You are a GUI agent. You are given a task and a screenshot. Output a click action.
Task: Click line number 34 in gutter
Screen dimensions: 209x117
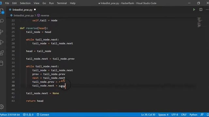(13, 66)
